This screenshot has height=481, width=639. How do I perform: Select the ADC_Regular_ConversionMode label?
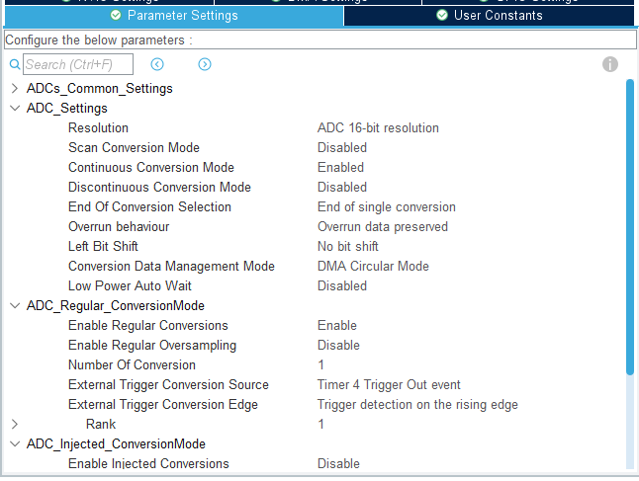(116, 305)
